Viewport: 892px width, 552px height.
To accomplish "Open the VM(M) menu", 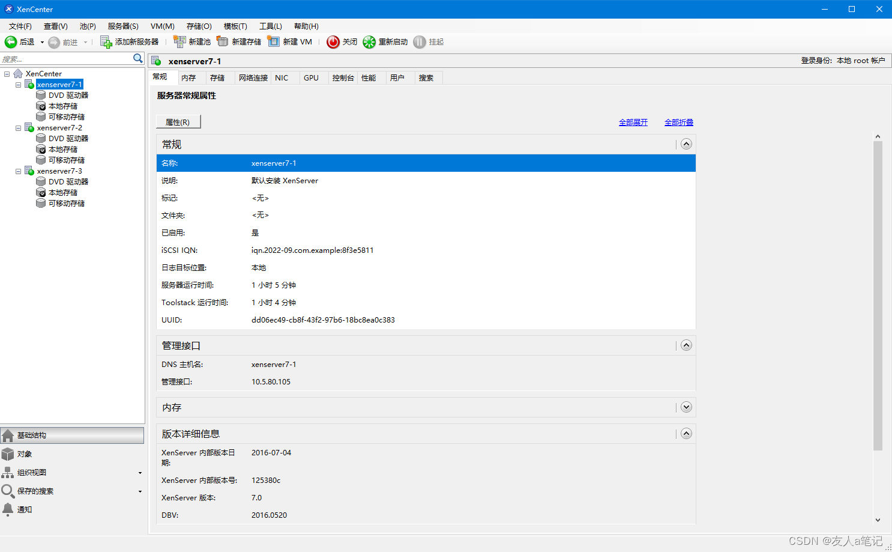I will (x=163, y=26).
